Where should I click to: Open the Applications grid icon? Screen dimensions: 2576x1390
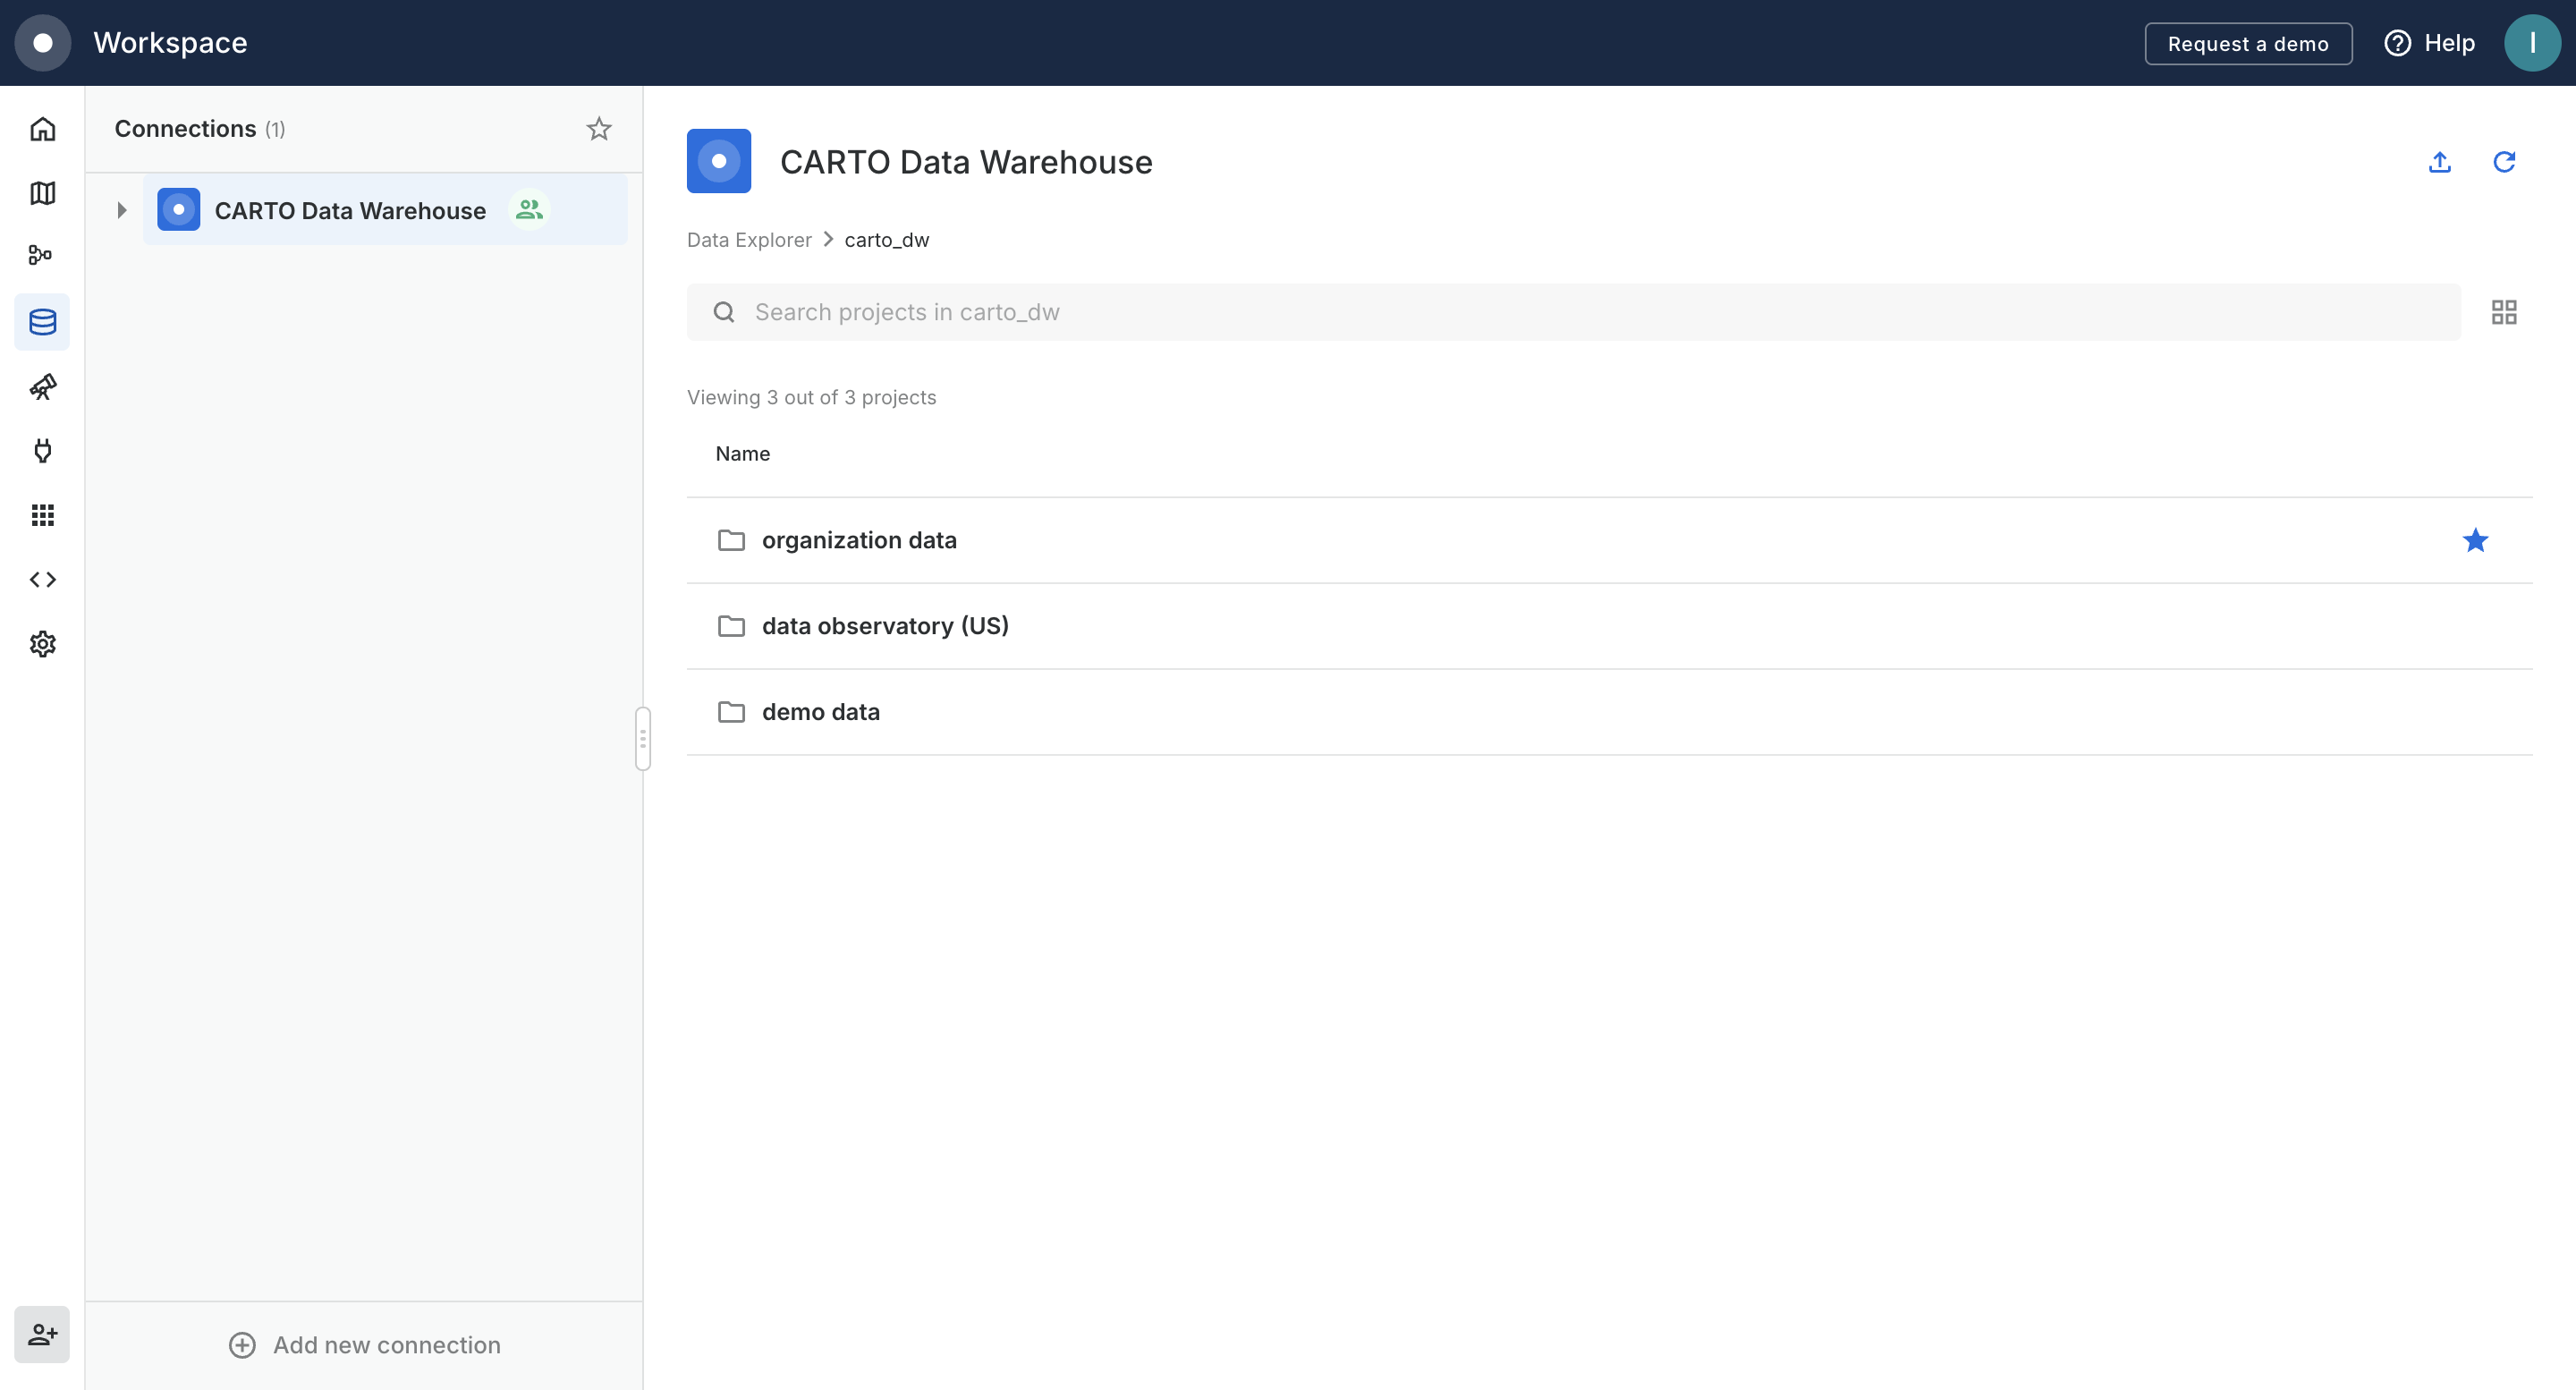[42, 515]
